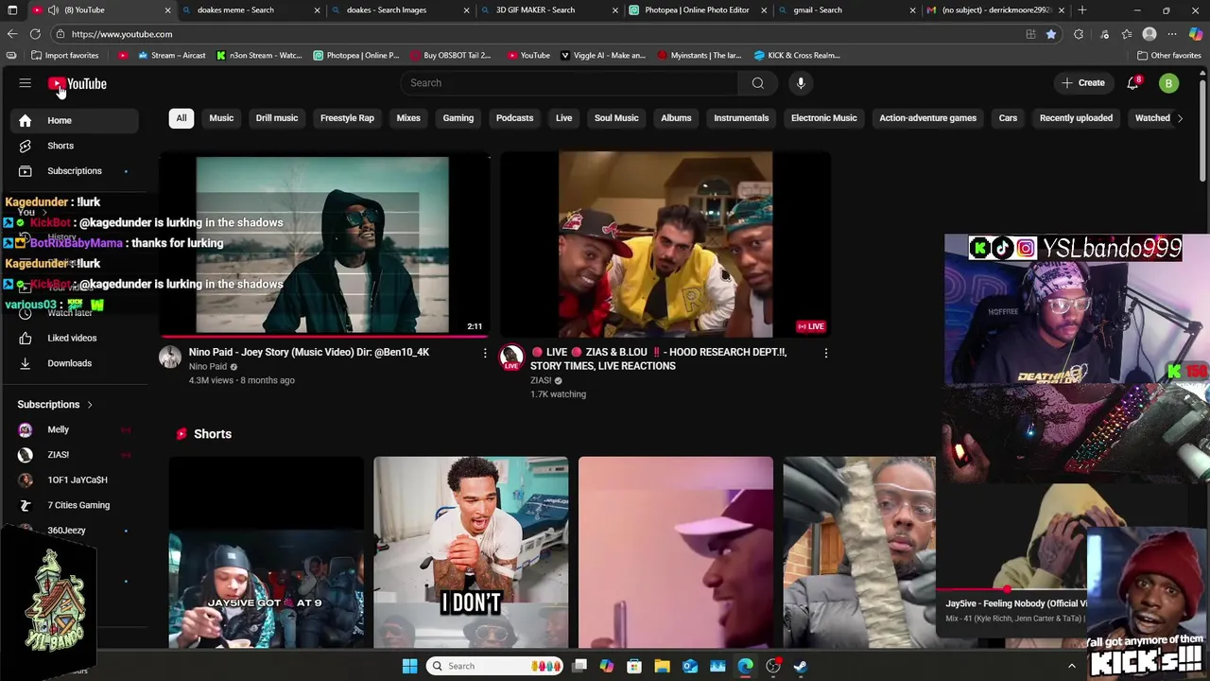Open Liked videos in the sidebar
Image resolution: width=1210 pixels, height=681 pixels.
[x=74, y=338]
